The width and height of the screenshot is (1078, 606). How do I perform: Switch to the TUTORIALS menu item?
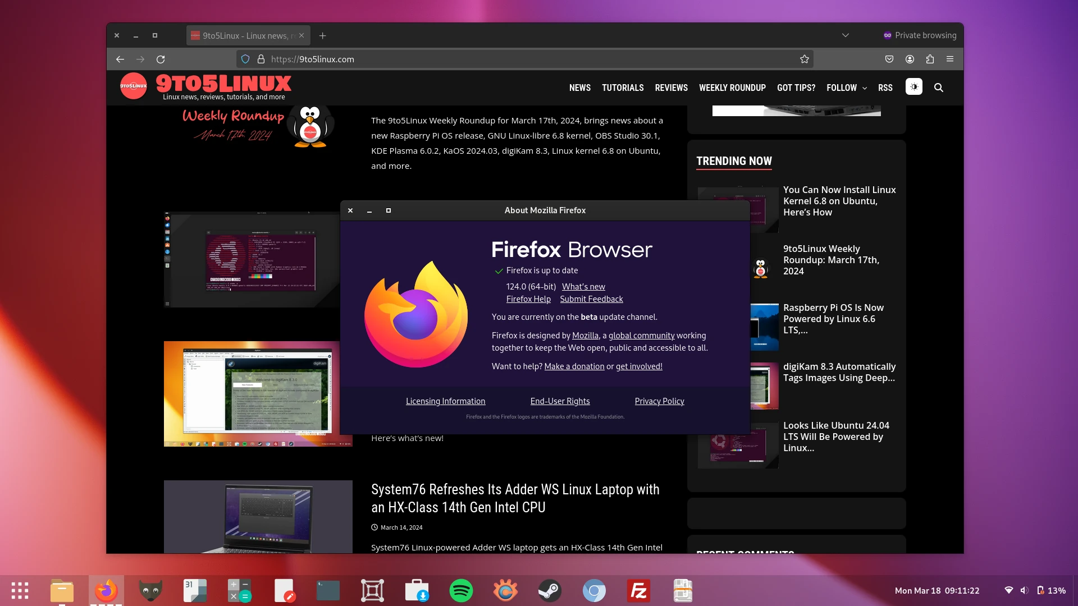tap(622, 88)
